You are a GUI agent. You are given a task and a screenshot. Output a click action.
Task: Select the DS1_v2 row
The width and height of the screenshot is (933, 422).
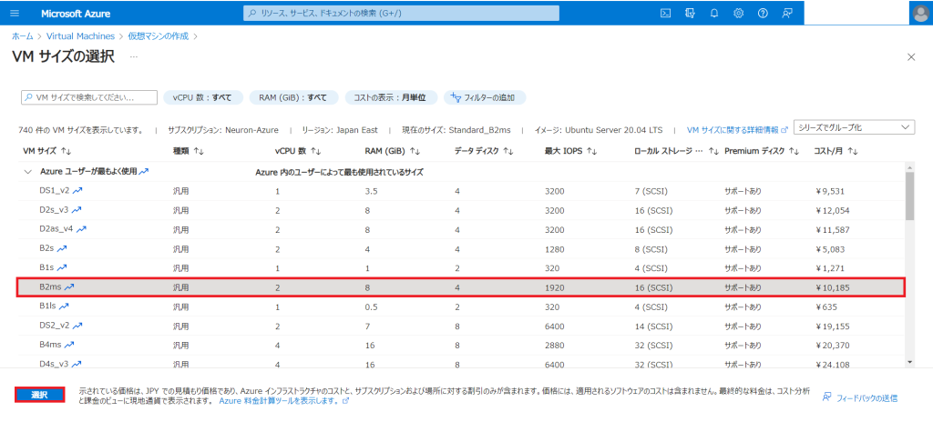(462, 191)
